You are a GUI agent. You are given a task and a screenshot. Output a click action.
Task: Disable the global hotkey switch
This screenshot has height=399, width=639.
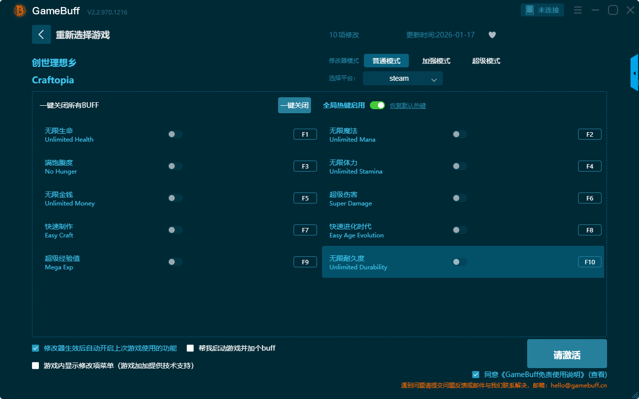377,105
